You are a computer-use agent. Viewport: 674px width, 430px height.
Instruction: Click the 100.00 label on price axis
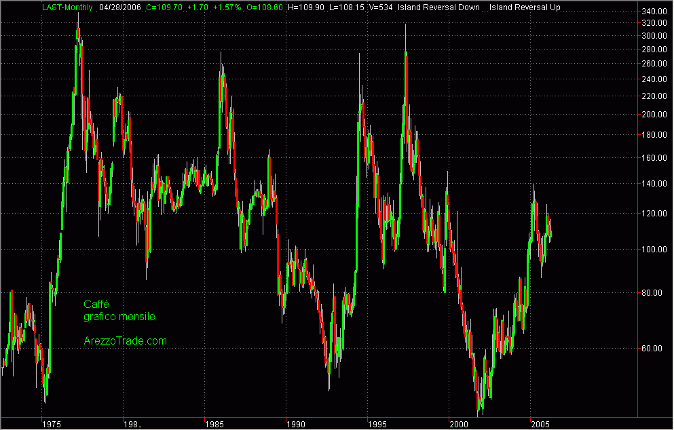(652, 250)
